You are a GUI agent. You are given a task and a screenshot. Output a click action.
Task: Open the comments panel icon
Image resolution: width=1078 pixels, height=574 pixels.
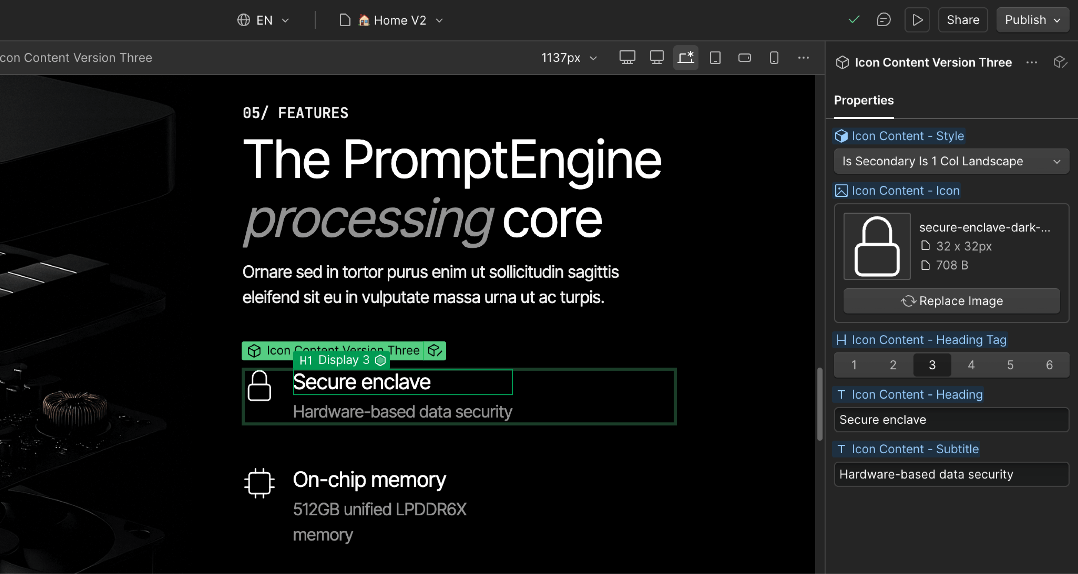click(x=883, y=20)
